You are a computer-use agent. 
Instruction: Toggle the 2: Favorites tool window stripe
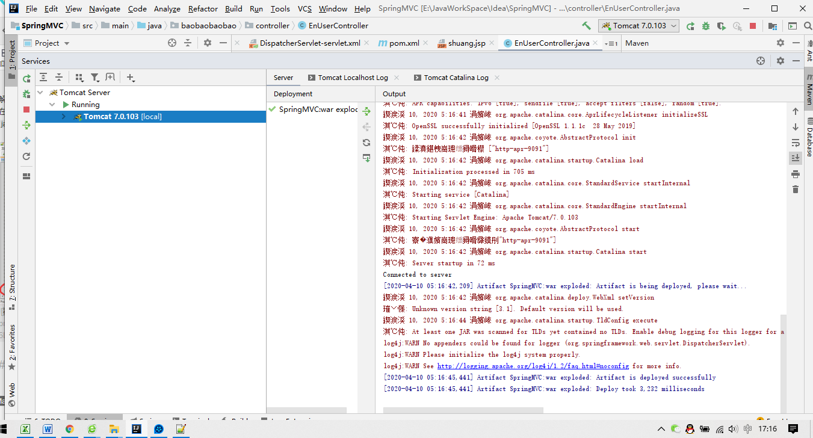[x=11, y=347]
